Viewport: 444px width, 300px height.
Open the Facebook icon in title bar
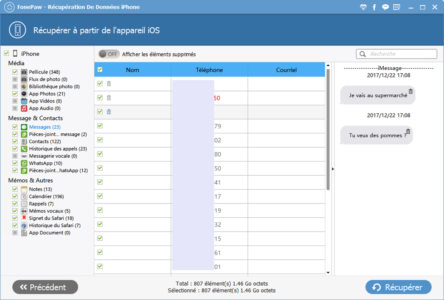(x=374, y=7)
